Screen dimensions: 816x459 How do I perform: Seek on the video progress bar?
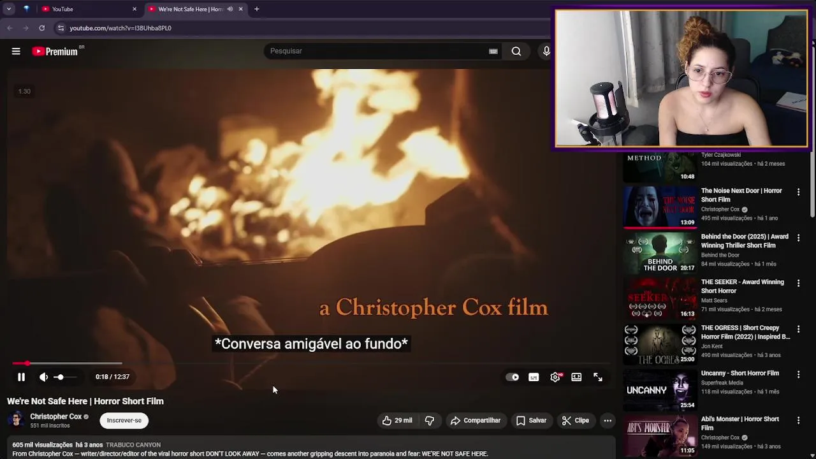pyautogui.click(x=311, y=363)
